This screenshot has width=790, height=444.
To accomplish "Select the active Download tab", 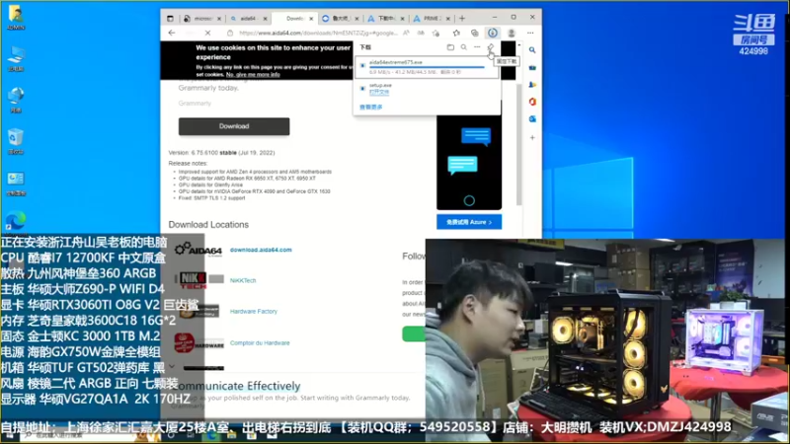I will [293, 18].
